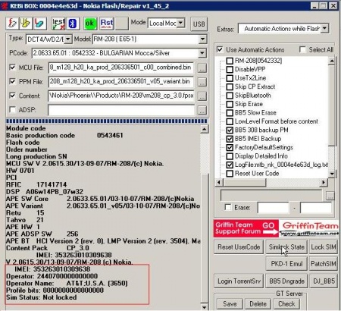Enable the Erase checkbox
Image resolution: width=341 pixels, height=311 pixels.
pos(228,208)
